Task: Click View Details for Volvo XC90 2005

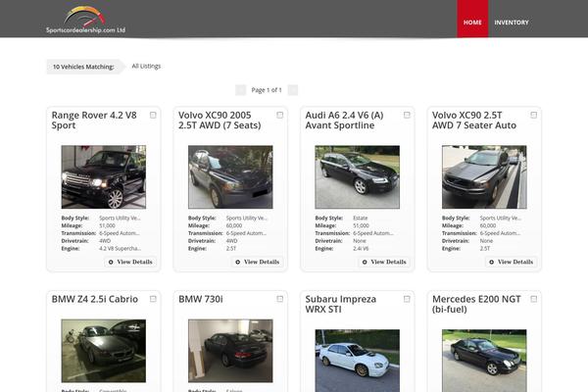Action: click(x=257, y=262)
